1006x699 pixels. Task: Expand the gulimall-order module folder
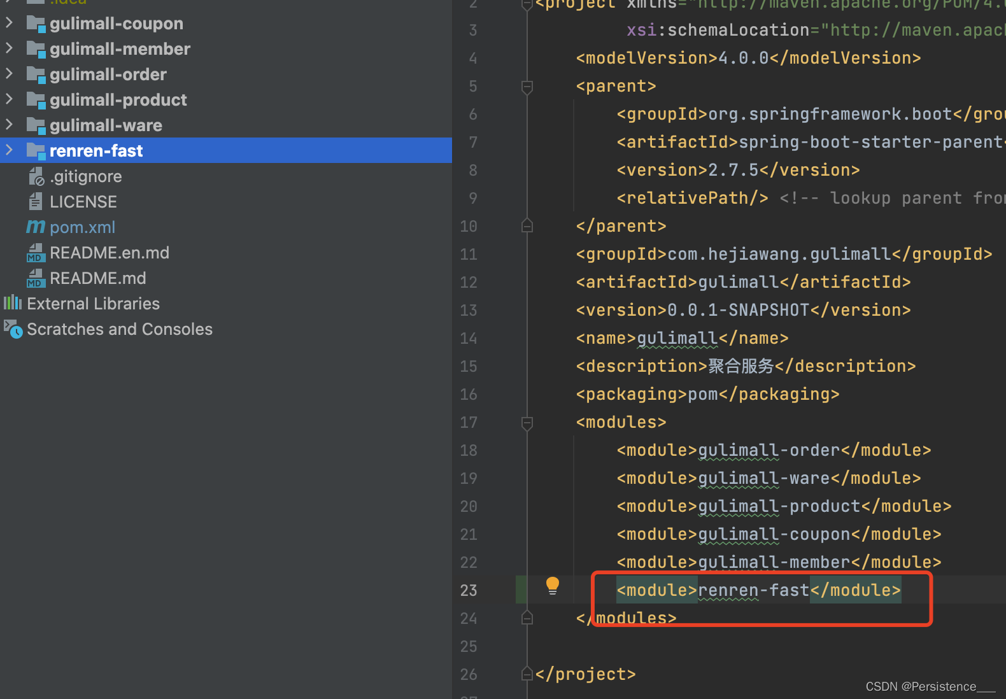click(9, 74)
